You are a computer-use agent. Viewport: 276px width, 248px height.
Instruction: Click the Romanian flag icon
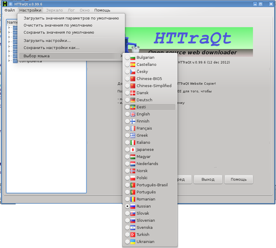coord(133,199)
